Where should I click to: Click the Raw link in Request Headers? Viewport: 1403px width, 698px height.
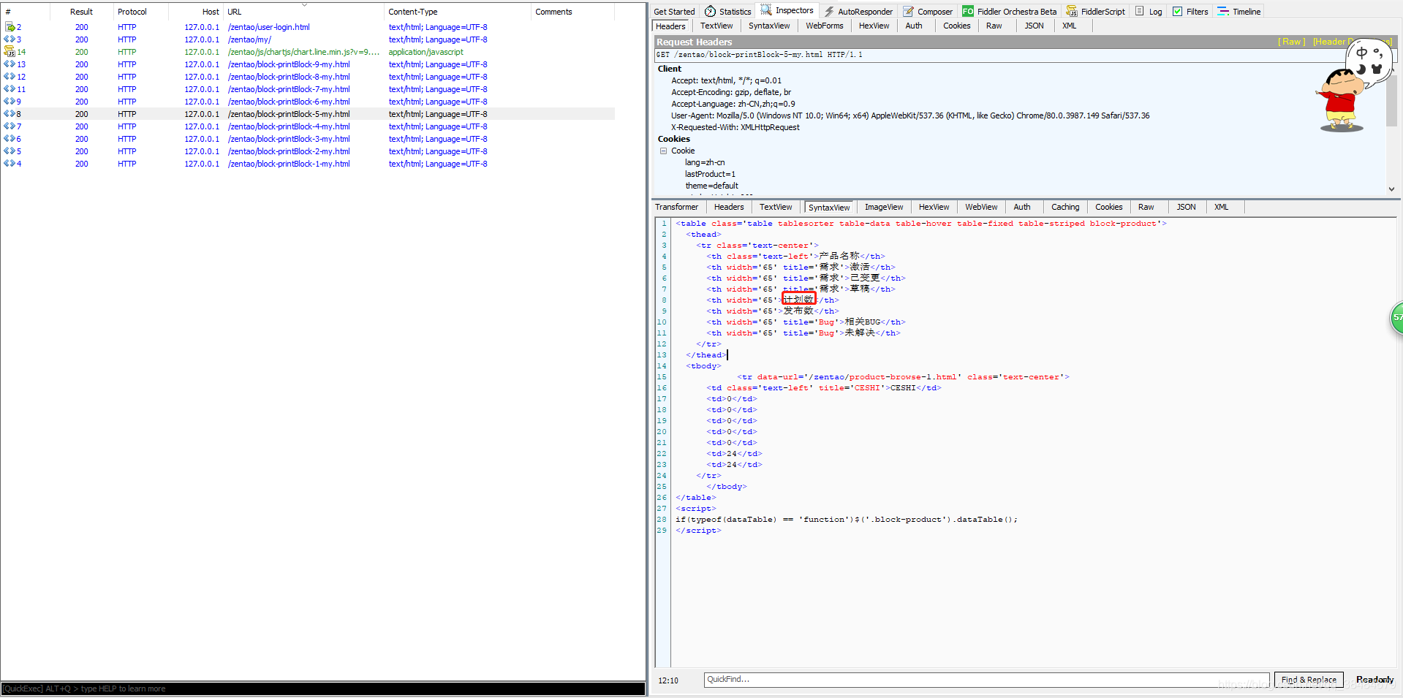1291,42
